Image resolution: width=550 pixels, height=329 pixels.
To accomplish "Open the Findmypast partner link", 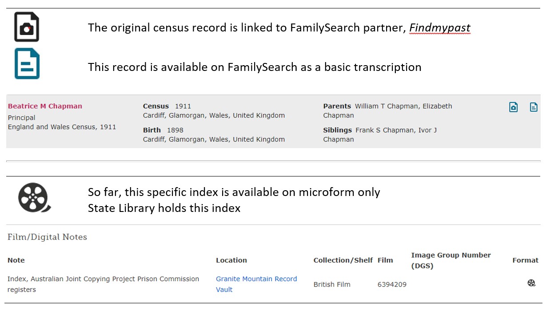I will pyautogui.click(x=440, y=27).
